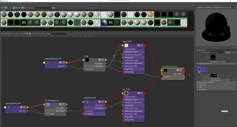Click the black Color swatch in Property Editor
The image size is (237, 127).
click(x=214, y=75)
